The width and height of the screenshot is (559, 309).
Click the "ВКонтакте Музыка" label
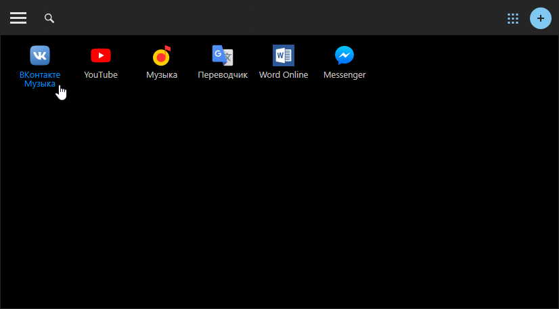(40, 79)
